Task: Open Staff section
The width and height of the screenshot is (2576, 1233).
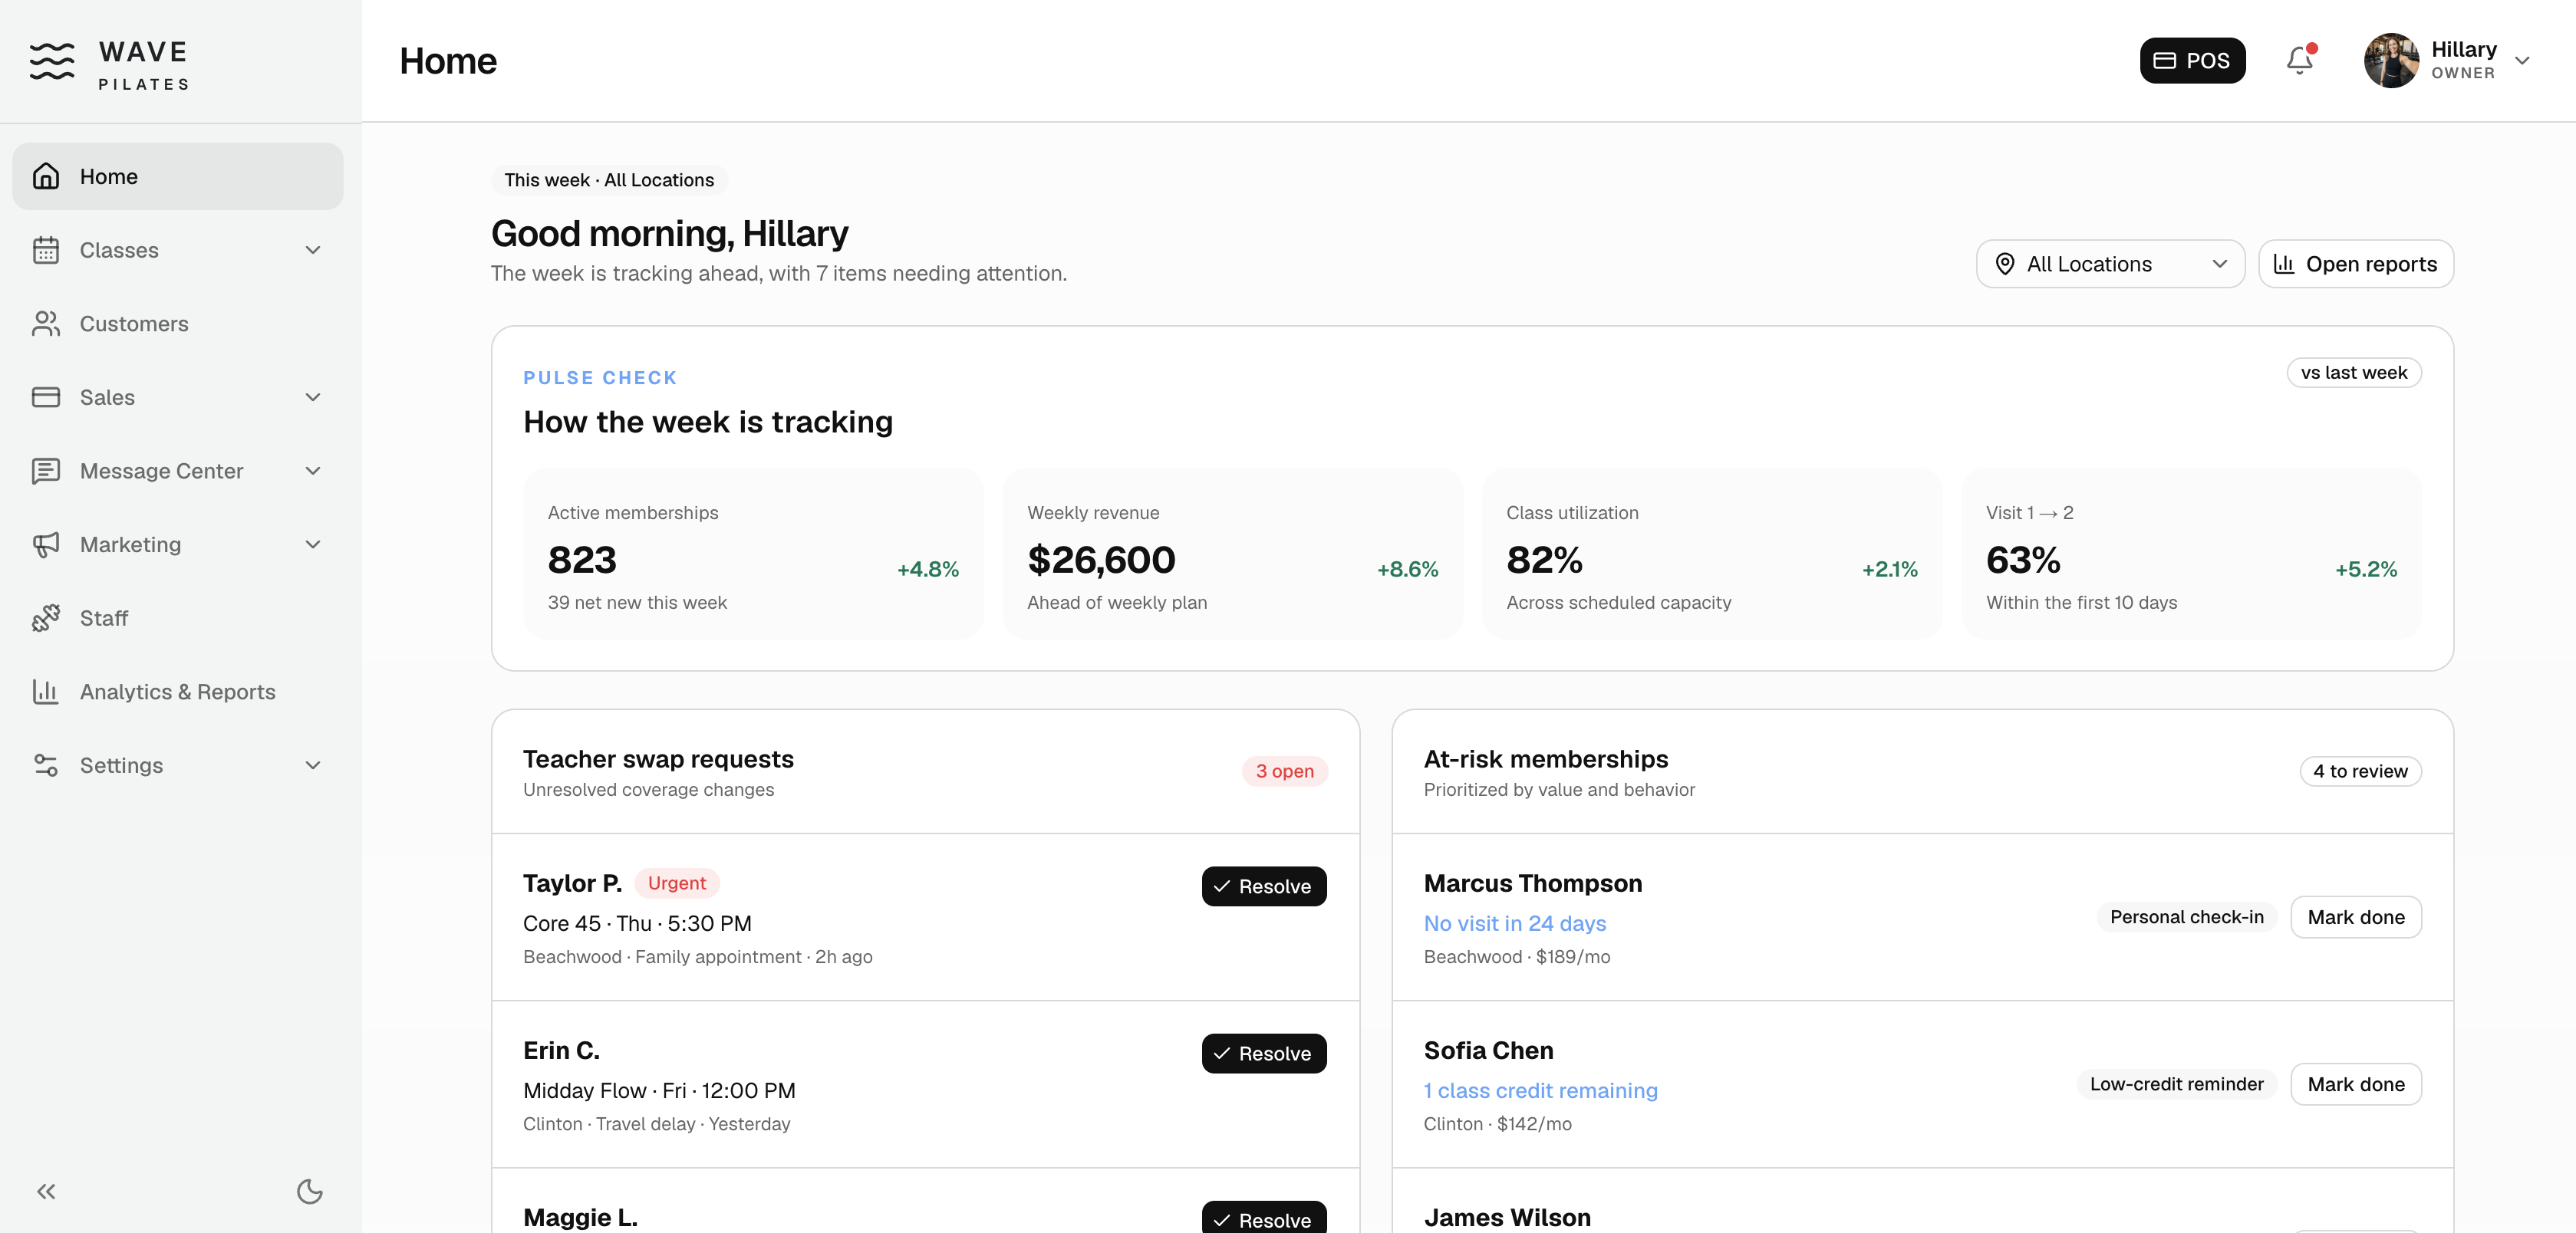Action: click(x=178, y=617)
